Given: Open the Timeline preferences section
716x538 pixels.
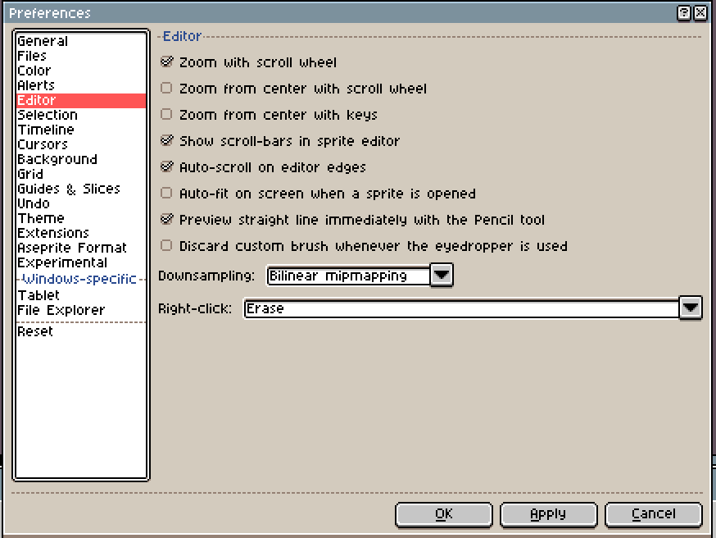Looking at the screenshot, I should tap(46, 130).
